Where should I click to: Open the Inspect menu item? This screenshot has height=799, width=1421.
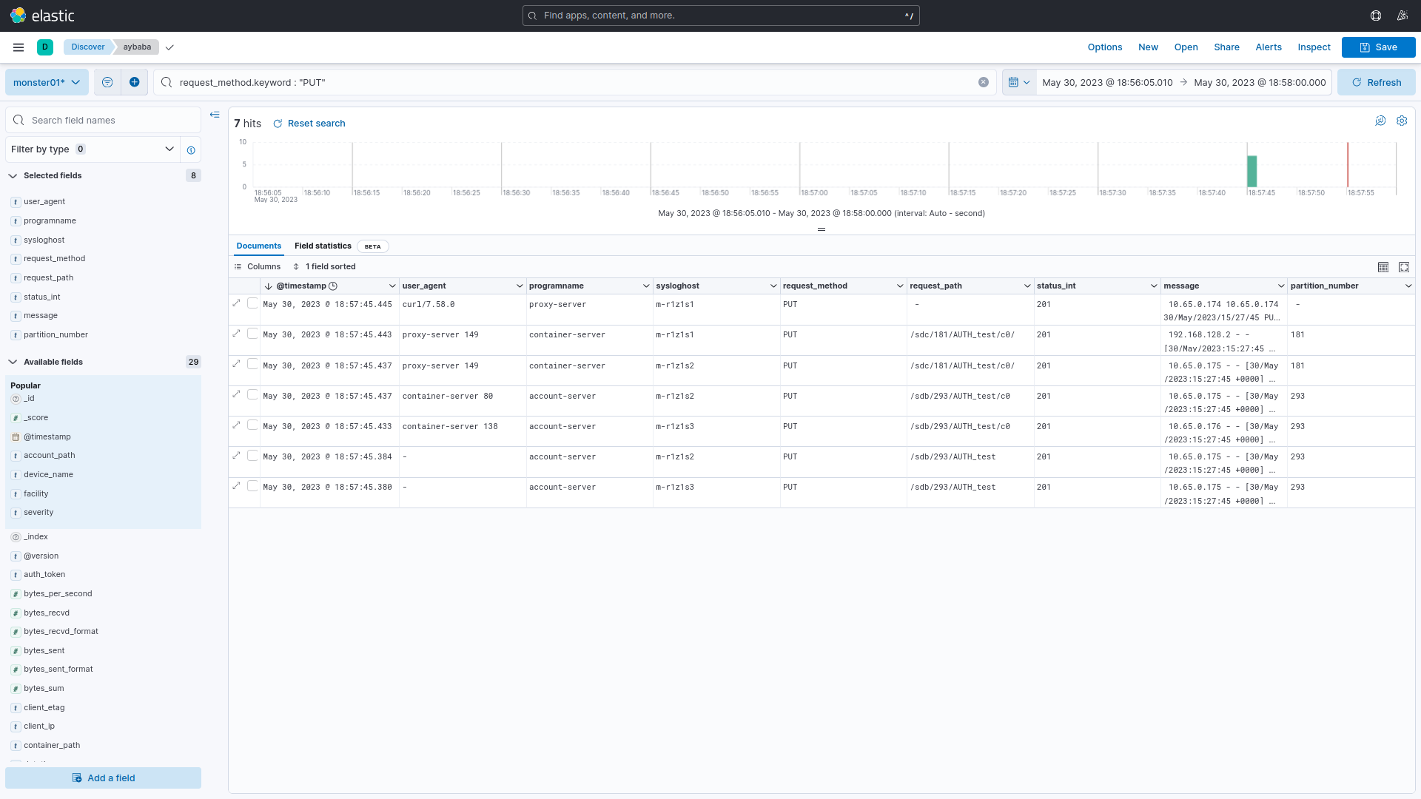pyautogui.click(x=1314, y=47)
